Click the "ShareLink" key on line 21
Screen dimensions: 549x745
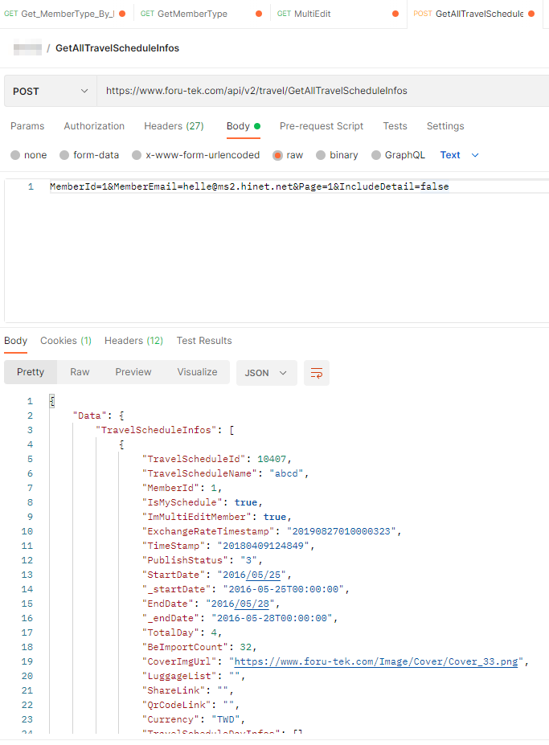tap(174, 690)
